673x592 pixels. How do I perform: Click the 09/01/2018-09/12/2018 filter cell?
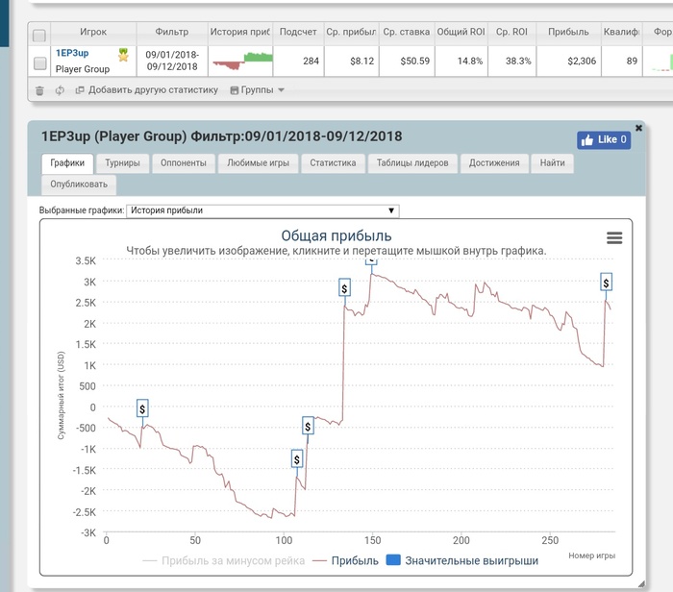coord(172,61)
